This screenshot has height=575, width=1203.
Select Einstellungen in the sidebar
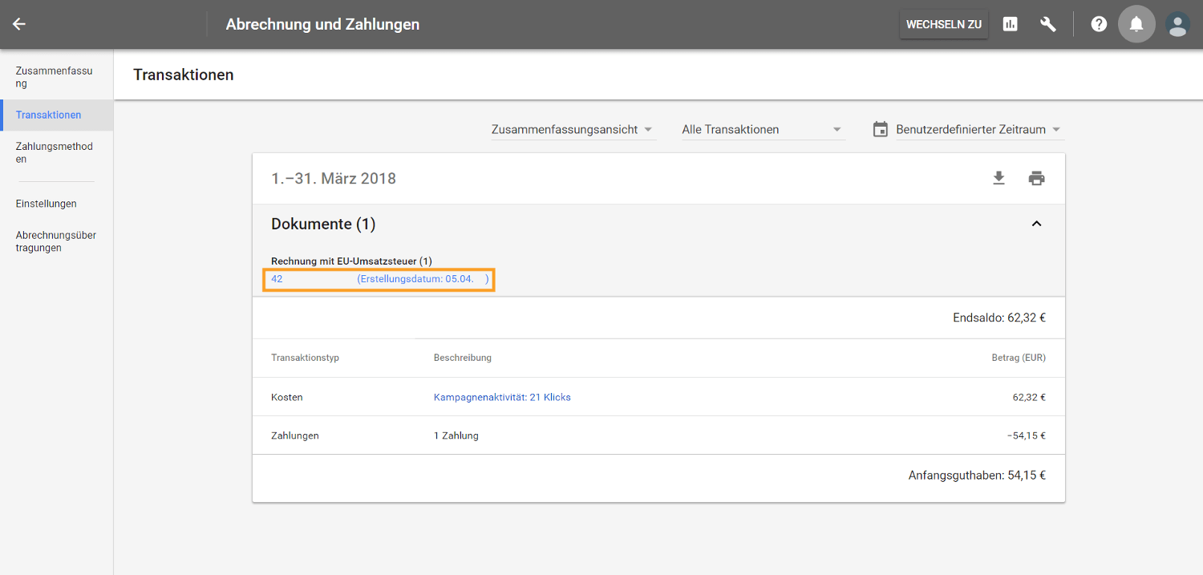[x=47, y=203]
